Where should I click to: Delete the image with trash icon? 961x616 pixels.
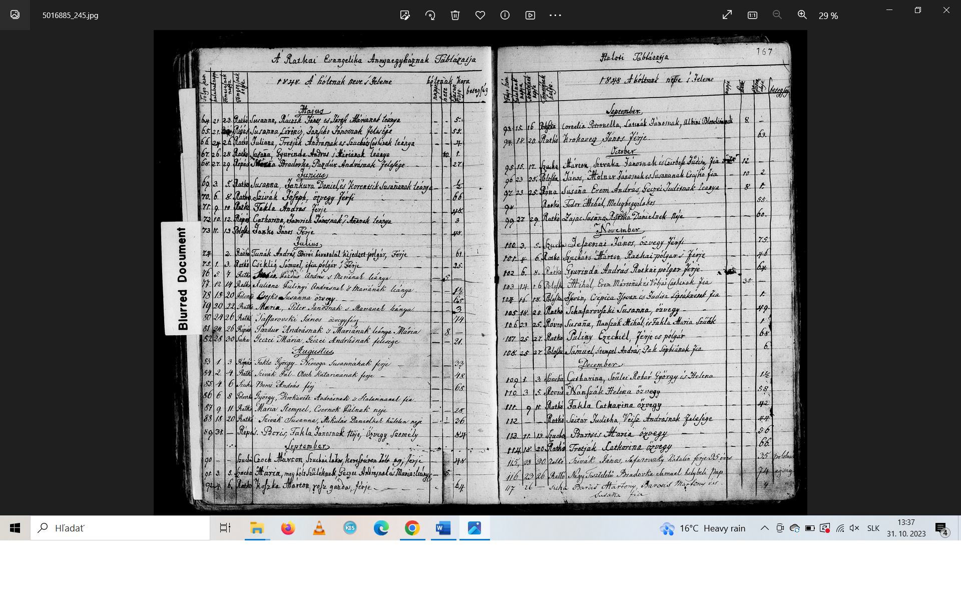click(455, 15)
